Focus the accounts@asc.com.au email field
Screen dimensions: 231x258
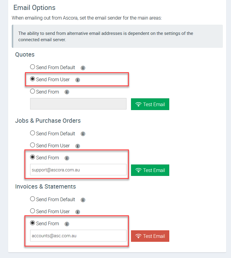(x=78, y=236)
